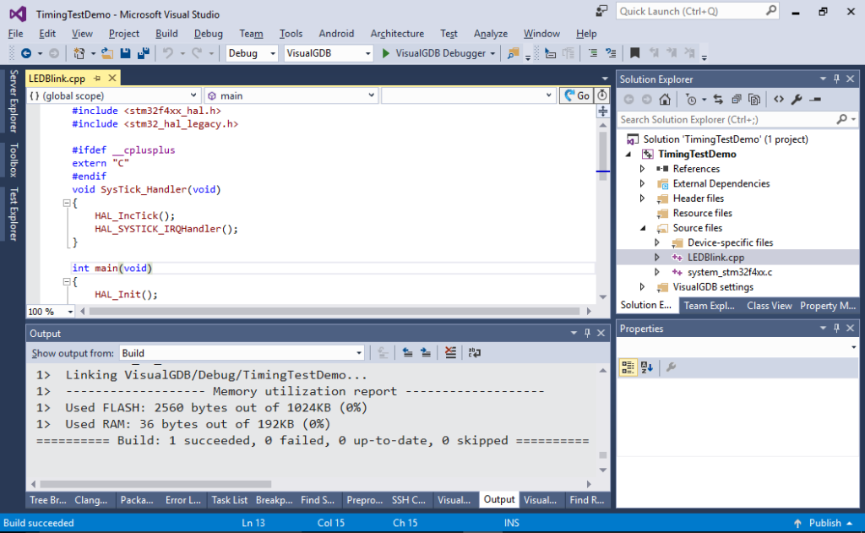Click Publish in the status bar
This screenshot has height=533, width=865.
[824, 522]
